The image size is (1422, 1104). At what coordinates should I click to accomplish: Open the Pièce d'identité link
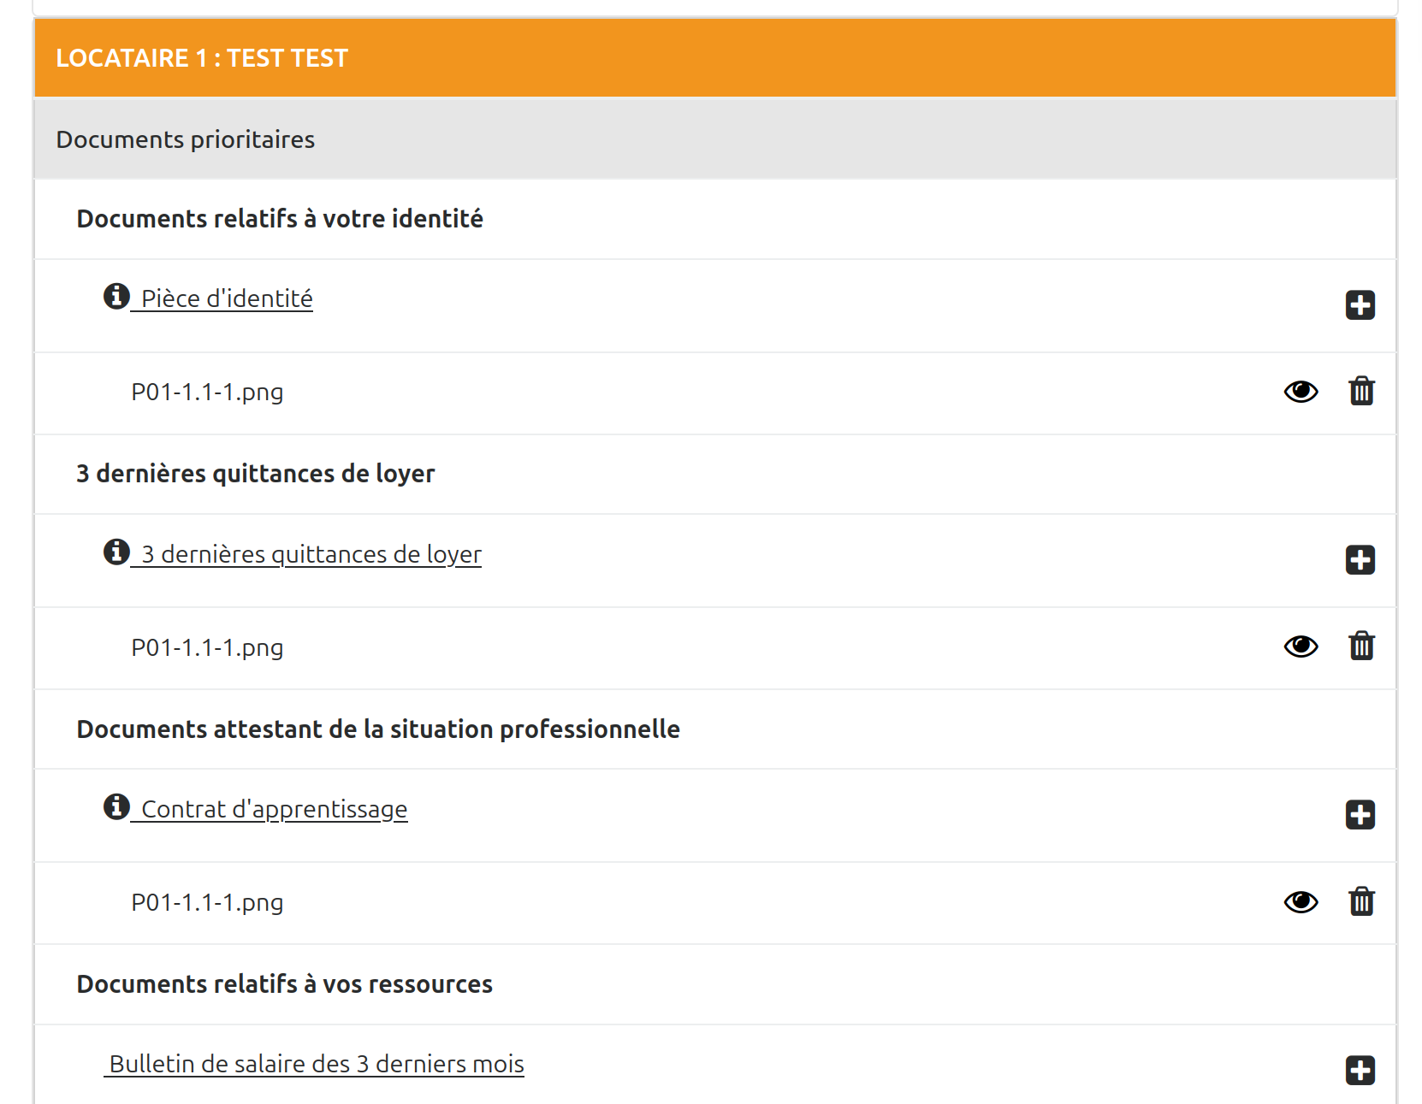pyautogui.click(x=227, y=298)
